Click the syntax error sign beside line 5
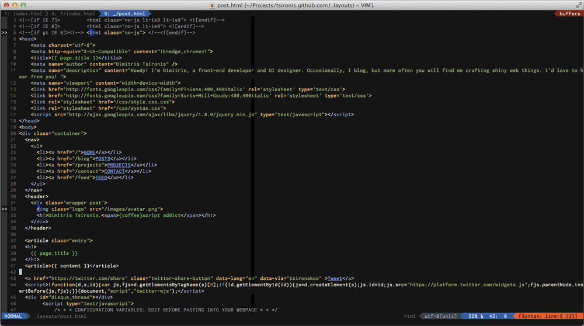This screenshot has height=326, width=584. [x=4, y=33]
